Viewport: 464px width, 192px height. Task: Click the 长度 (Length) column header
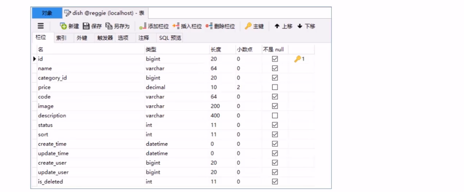pos(222,49)
